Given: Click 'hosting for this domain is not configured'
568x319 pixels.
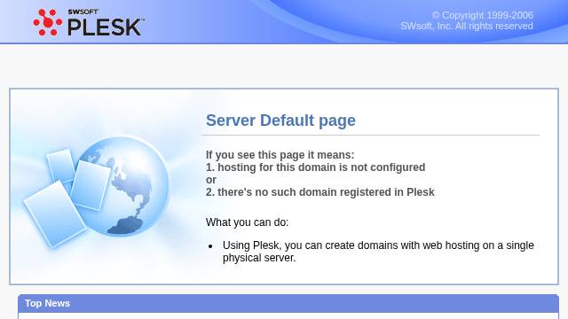Looking at the screenshot, I should coord(321,167).
